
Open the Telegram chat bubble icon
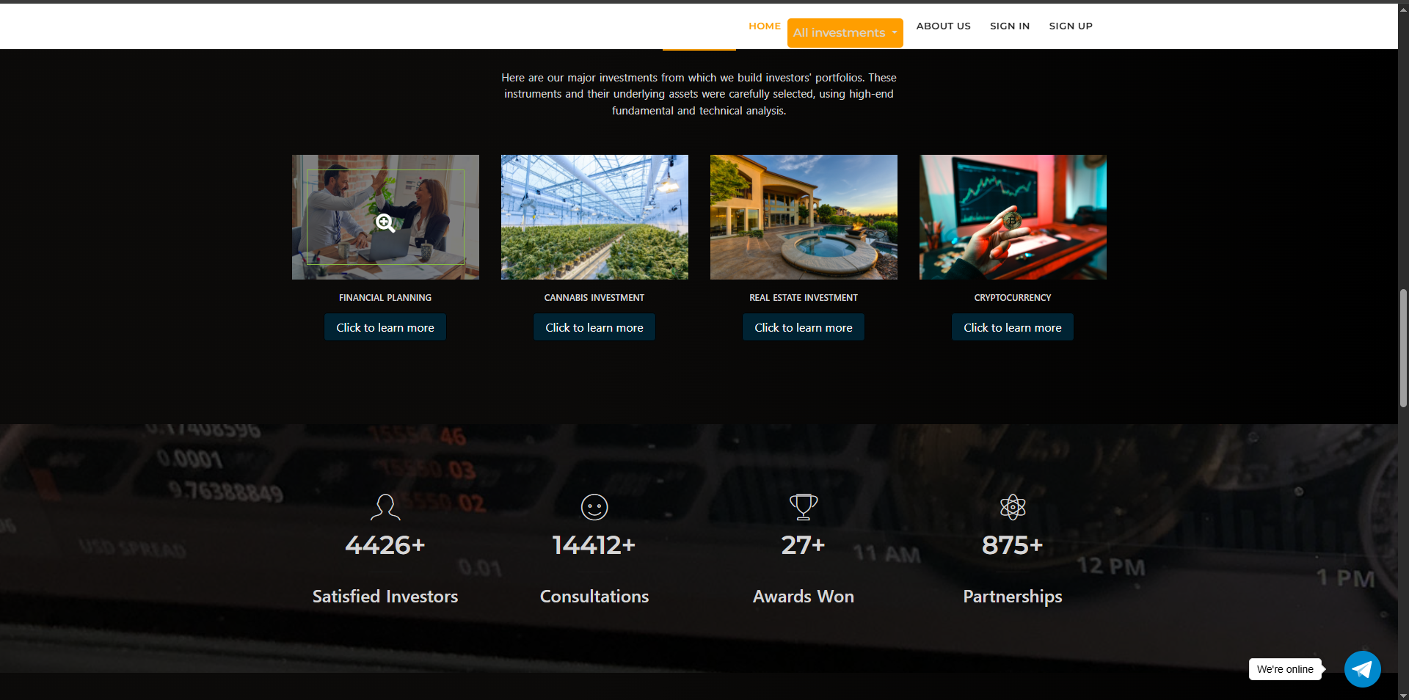[x=1362, y=669]
